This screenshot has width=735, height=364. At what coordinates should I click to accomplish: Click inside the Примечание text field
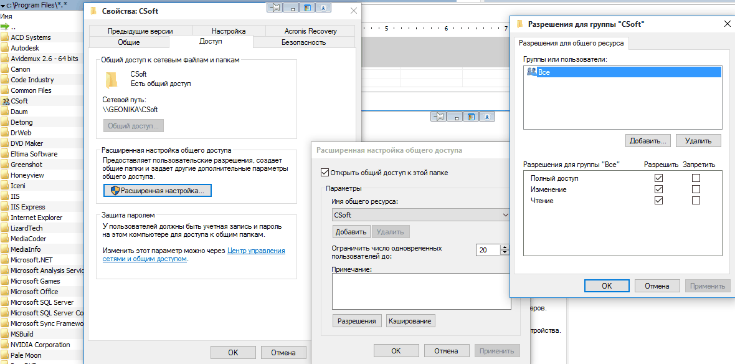[421, 291]
